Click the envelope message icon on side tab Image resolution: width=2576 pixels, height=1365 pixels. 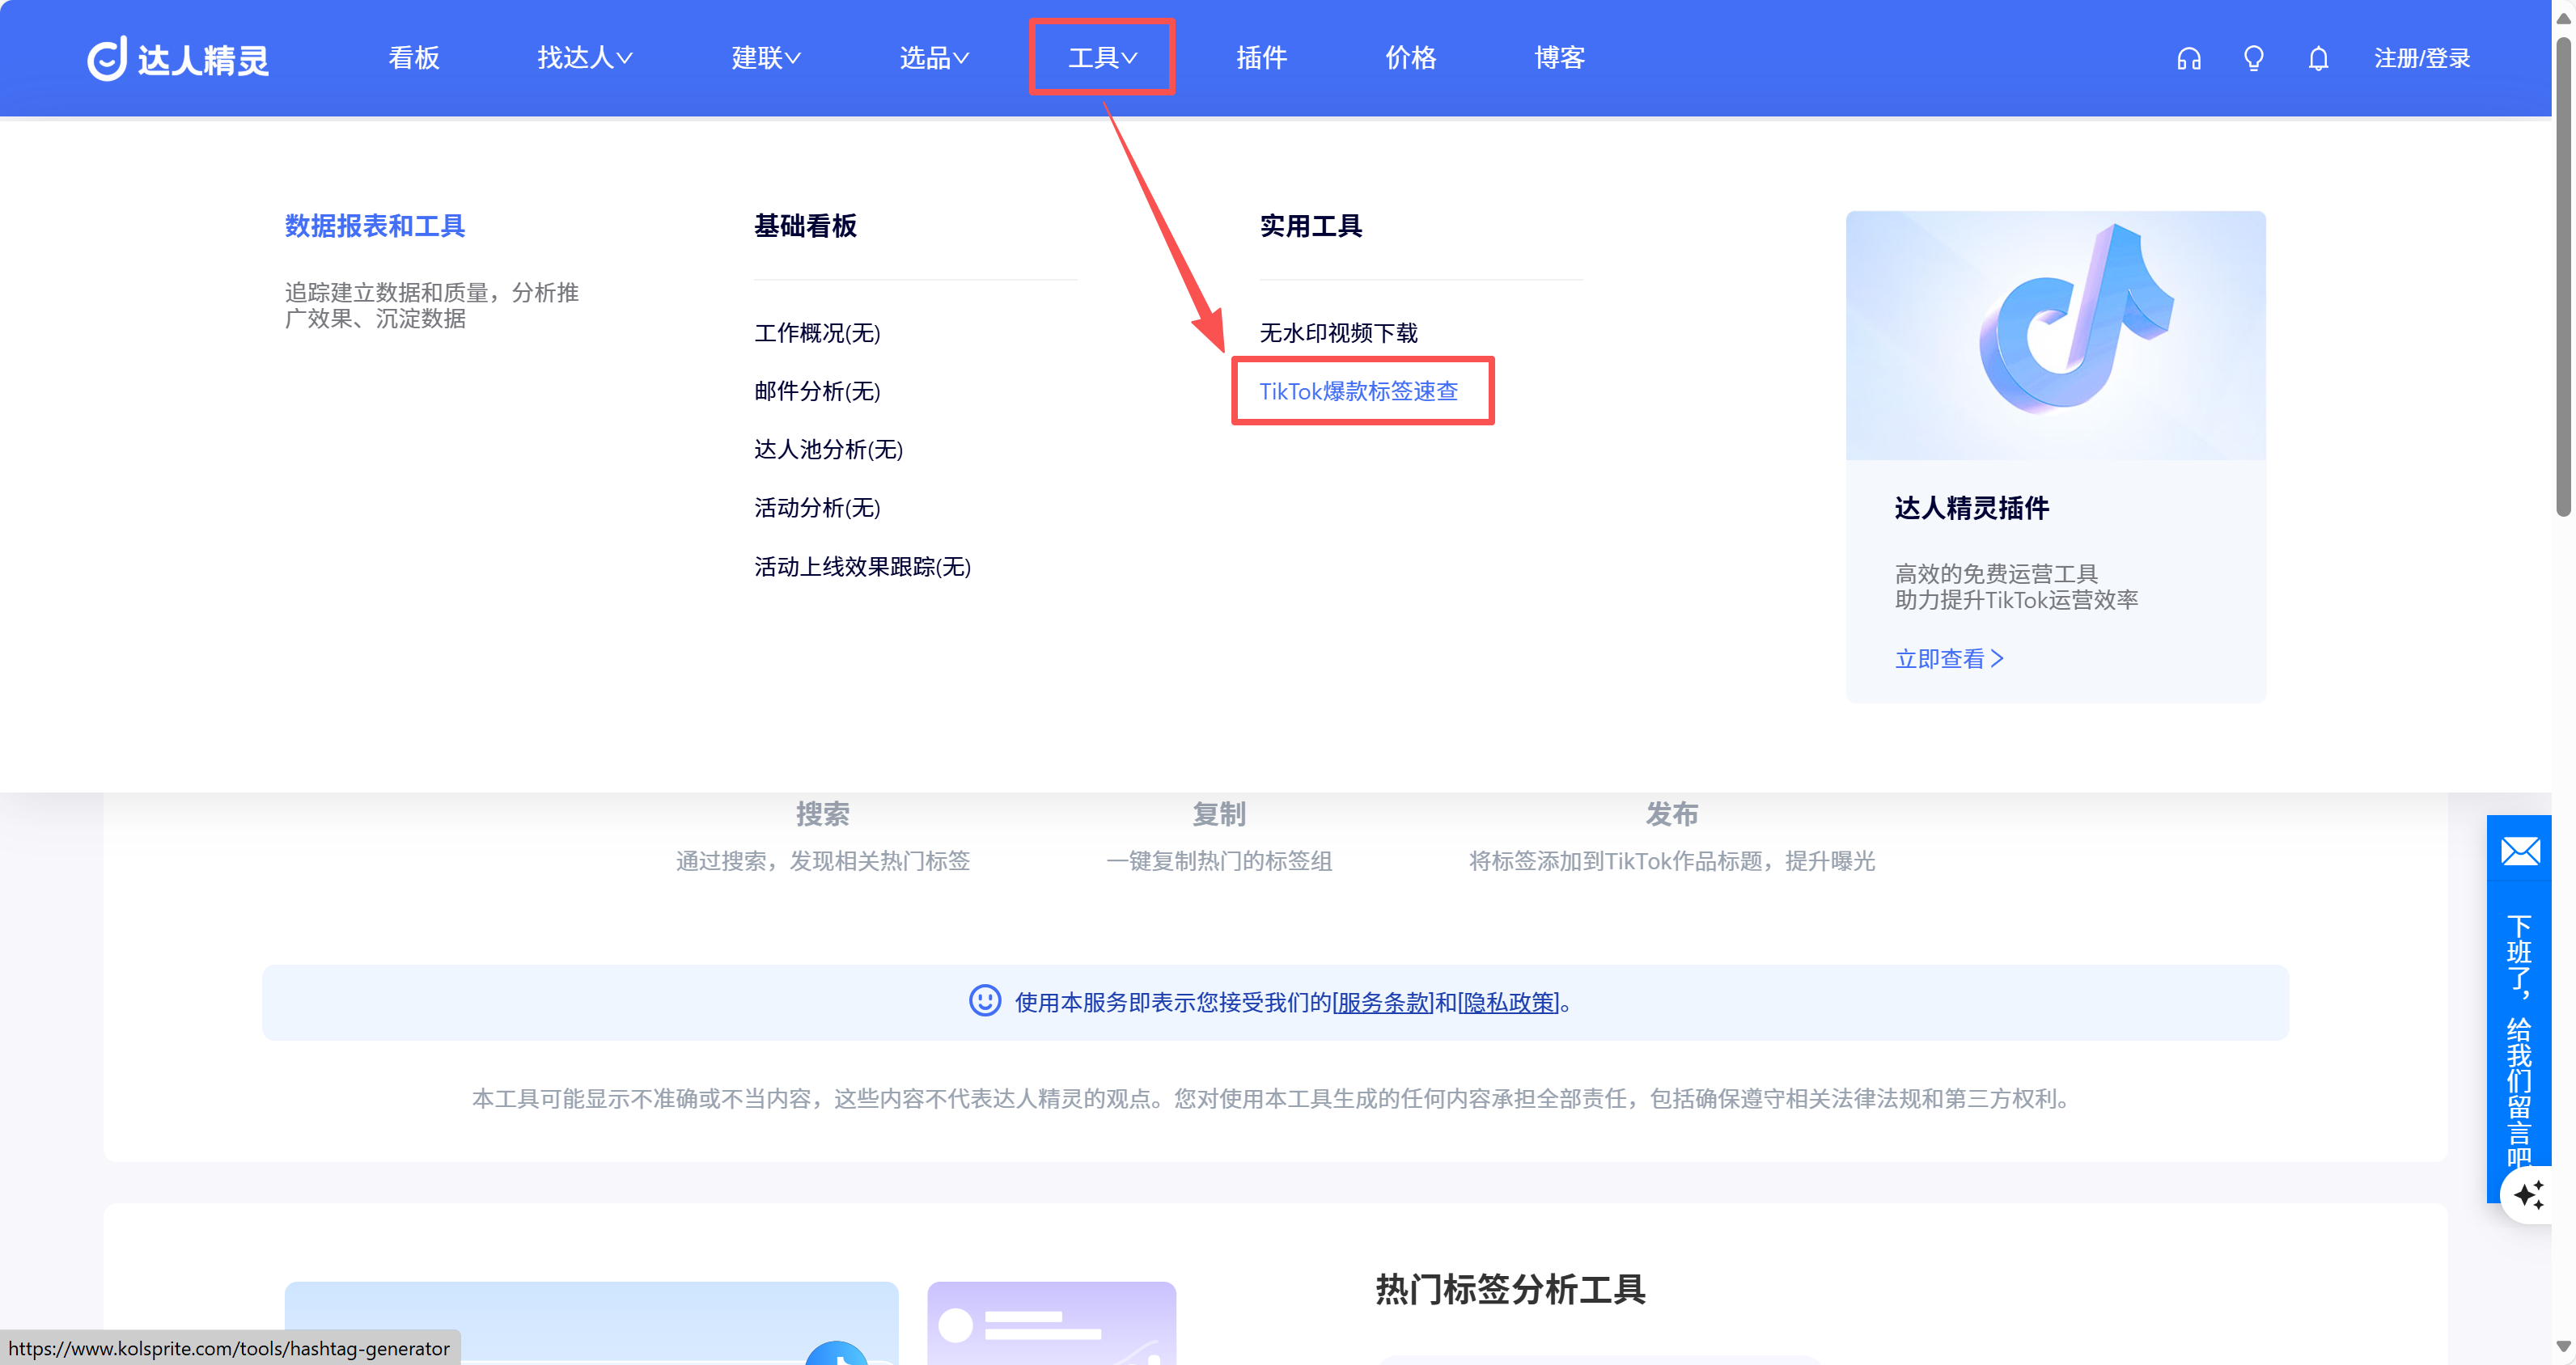[2519, 852]
